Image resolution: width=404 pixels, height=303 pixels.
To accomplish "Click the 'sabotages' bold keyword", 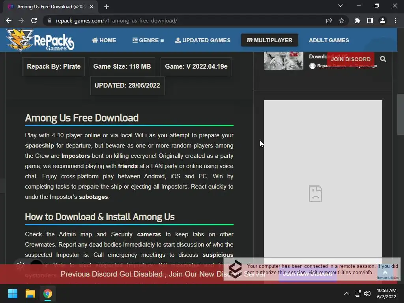I will [93, 197].
